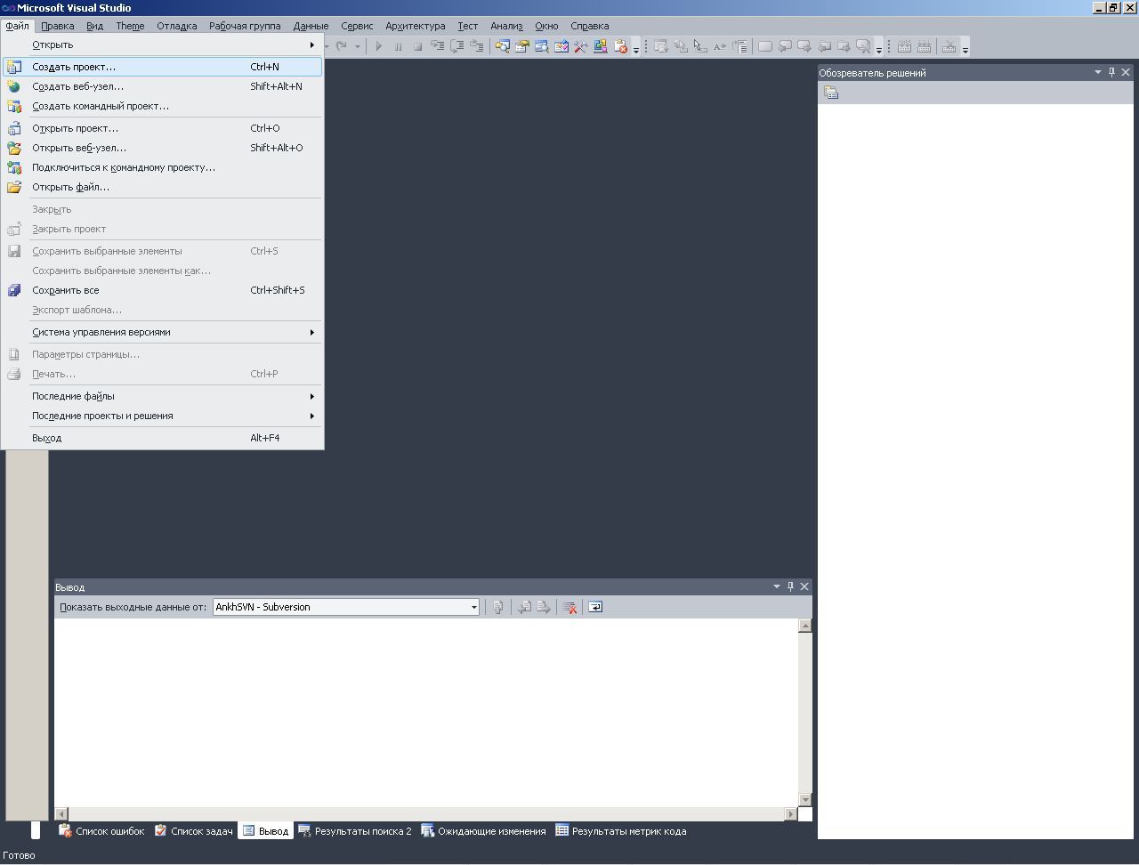Click the Start Debugging play icon
Screen dimensions: 1139x865
(x=378, y=46)
